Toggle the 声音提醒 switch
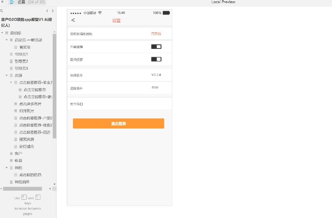 pos(156,46)
